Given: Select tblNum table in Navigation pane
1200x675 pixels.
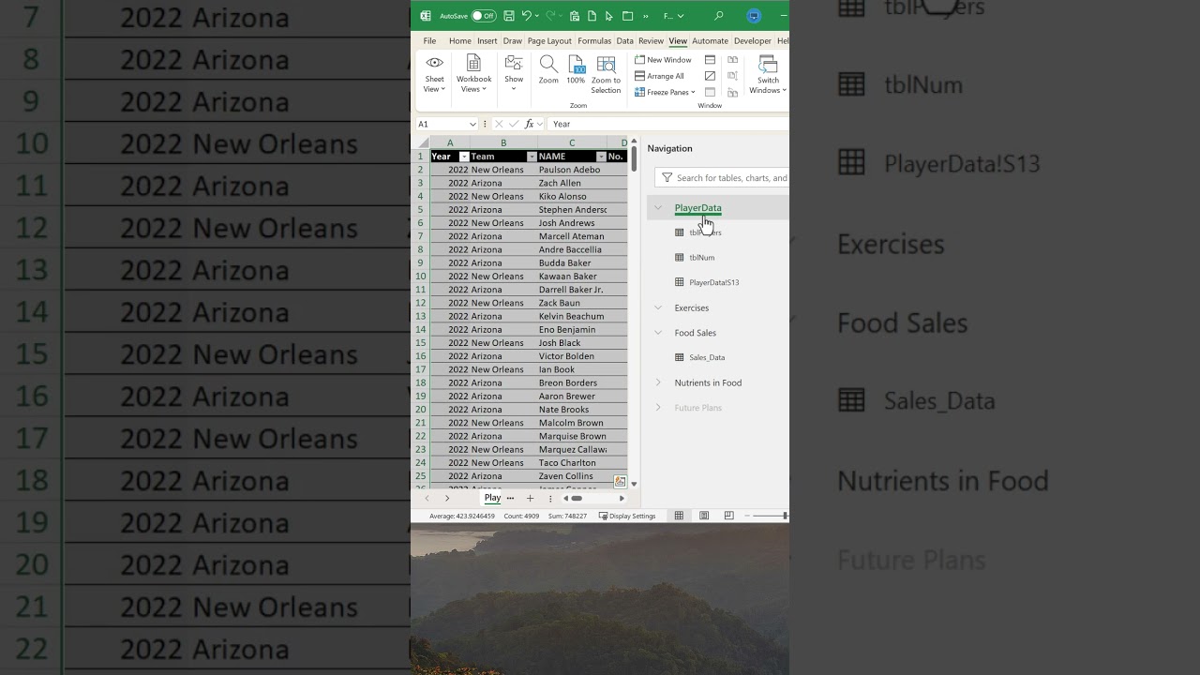Looking at the screenshot, I should tap(701, 257).
